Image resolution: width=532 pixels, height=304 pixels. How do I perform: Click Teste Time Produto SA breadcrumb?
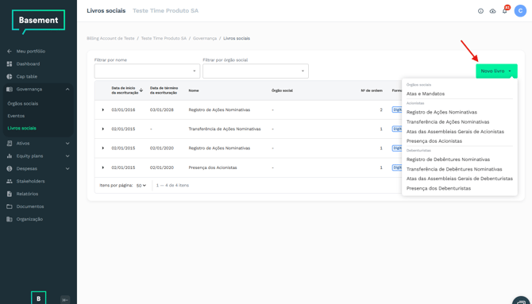(164, 38)
